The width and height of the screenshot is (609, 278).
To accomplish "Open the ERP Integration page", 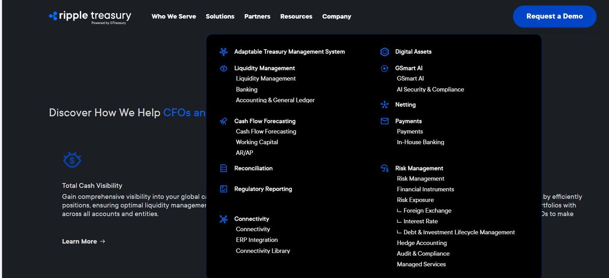I will coord(257,240).
